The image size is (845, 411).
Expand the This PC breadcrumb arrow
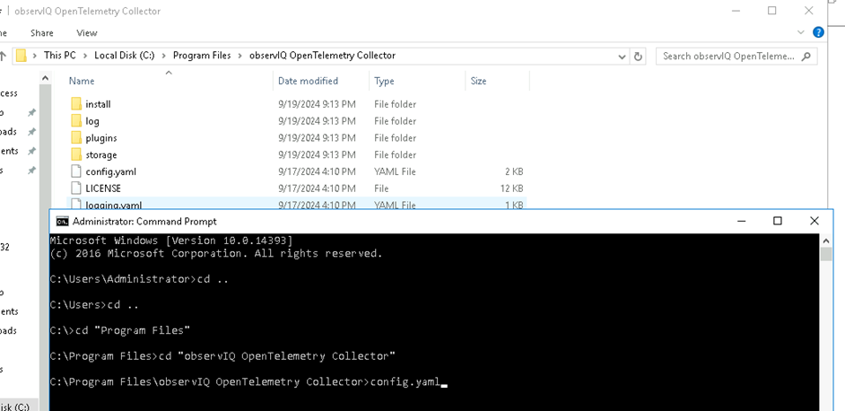click(85, 56)
